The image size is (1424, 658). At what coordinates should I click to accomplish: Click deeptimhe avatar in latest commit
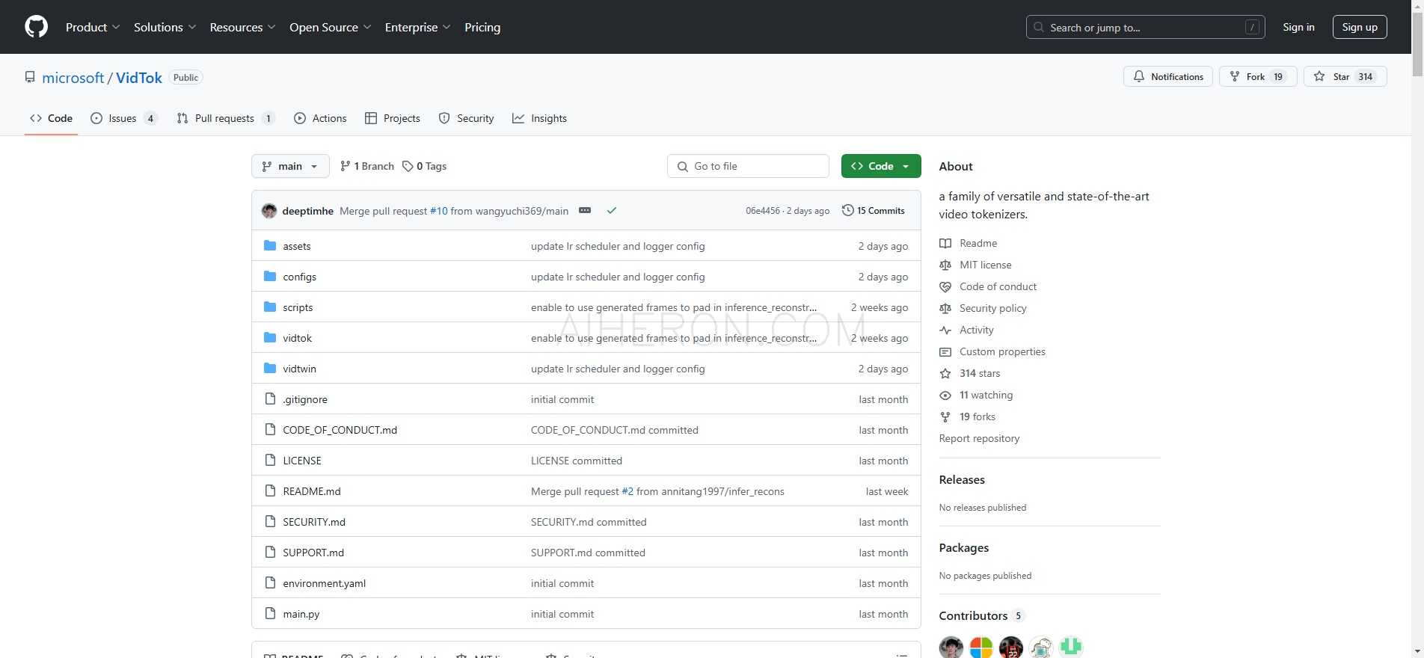click(269, 211)
